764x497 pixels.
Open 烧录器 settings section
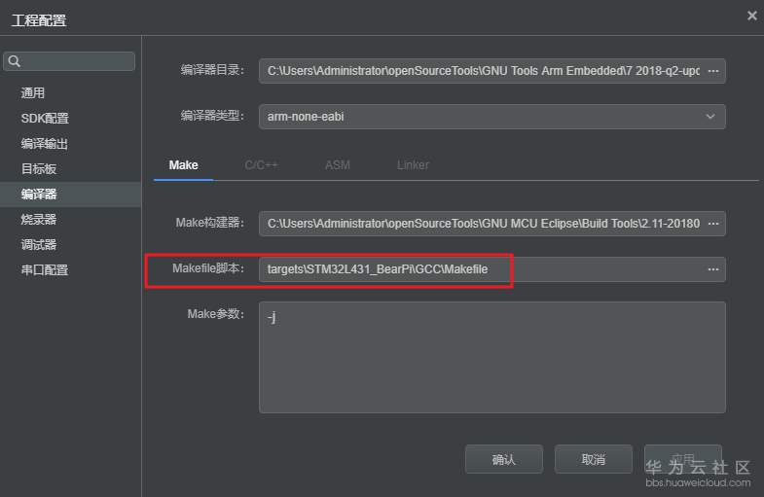(39, 220)
